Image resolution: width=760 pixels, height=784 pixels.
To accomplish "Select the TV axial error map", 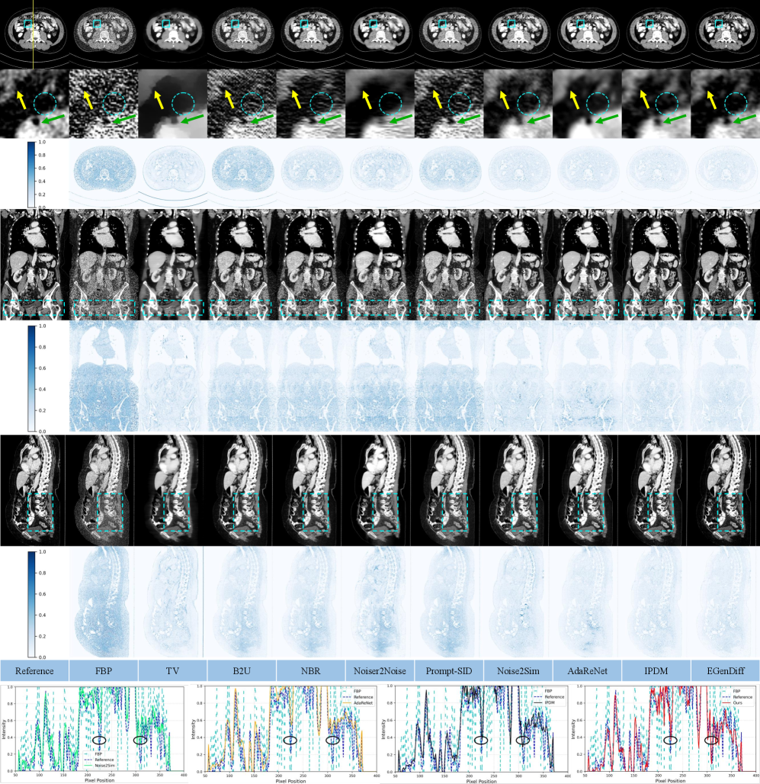I will [x=172, y=173].
